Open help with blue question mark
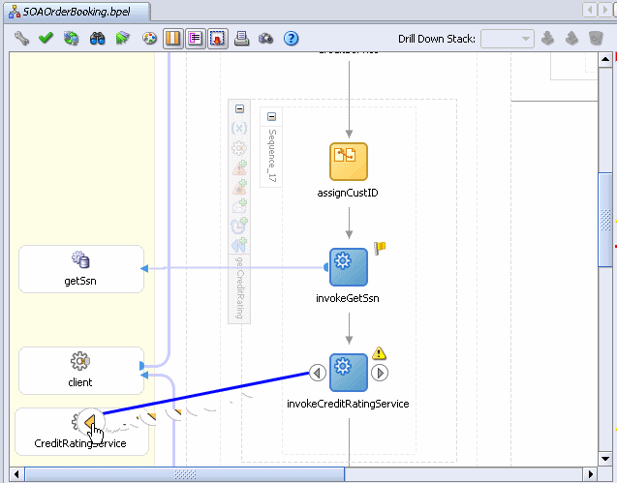Screen dimensions: 617x483 coord(292,39)
